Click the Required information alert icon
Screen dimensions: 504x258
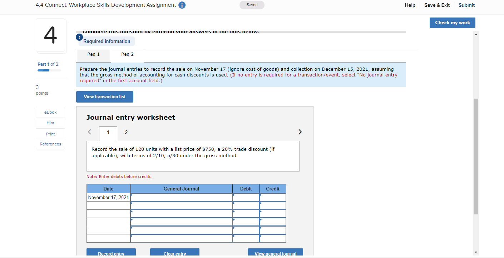click(x=79, y=37)
